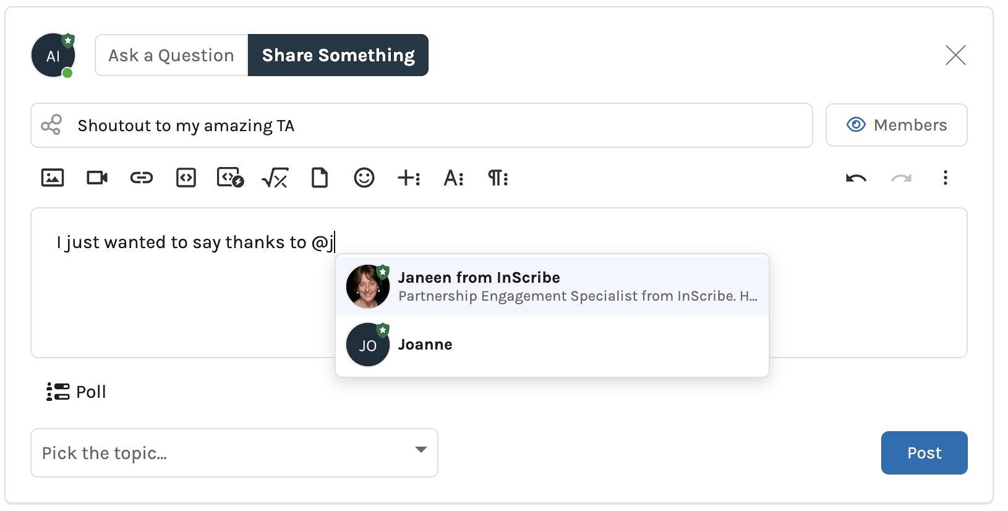Close the post composer dialog
This screenshot has width=1008, height=511.
(x=955, y=55)
